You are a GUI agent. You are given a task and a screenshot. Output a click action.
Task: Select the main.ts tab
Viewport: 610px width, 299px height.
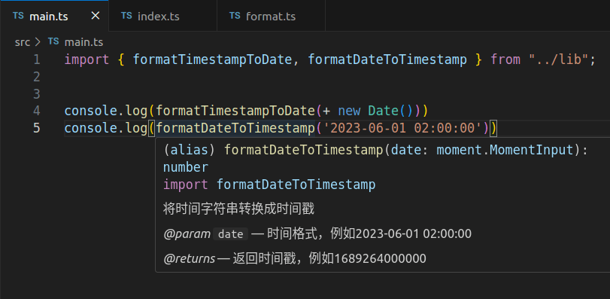click(54, 16)
